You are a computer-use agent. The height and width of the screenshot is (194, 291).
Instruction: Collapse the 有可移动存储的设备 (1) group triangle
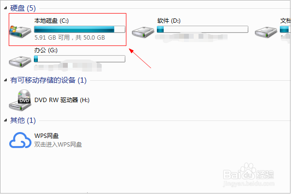5,80
